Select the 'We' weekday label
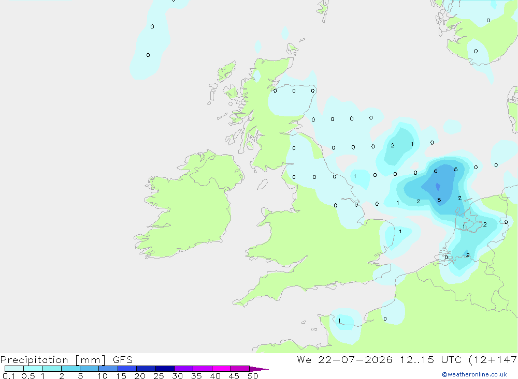This screenshot has width=518, height=379. [304, 359]
